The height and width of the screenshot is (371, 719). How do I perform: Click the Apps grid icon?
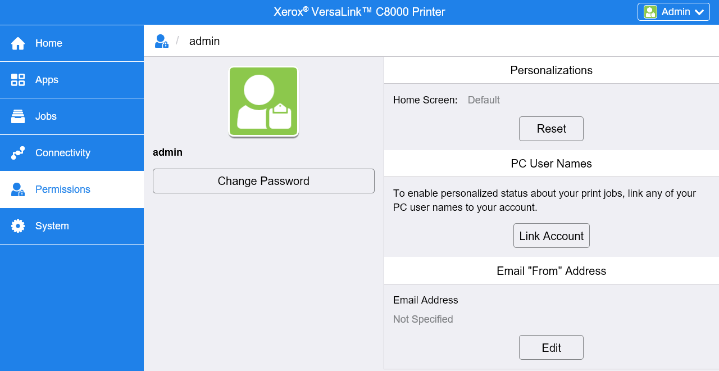coord(18,80)
